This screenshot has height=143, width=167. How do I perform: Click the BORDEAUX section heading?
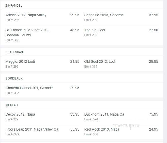[x=14, y=78]
